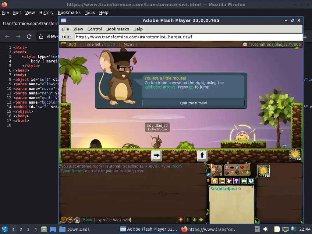The image size is (312, 234).
Task: Click the taskbar volume icon
Action: point(266,229)
